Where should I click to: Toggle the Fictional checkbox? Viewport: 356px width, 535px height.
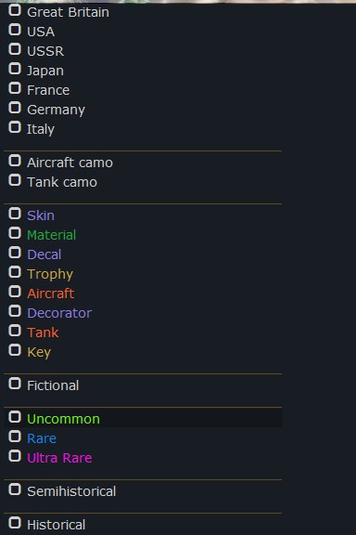(15, 384)
